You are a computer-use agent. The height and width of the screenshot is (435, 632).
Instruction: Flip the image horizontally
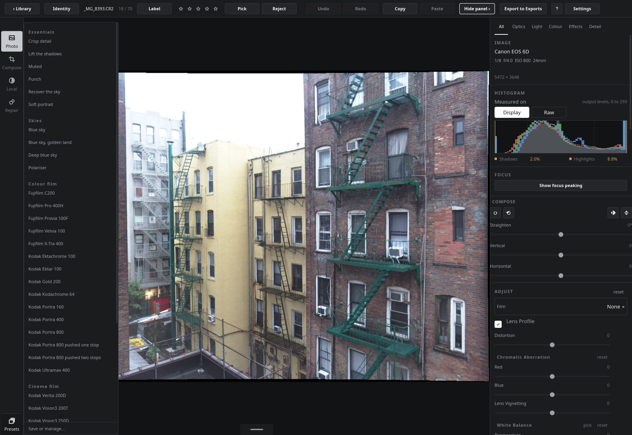613,213
